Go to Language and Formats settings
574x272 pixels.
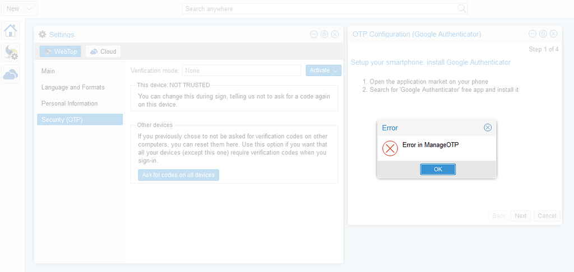tap(73, 87)
